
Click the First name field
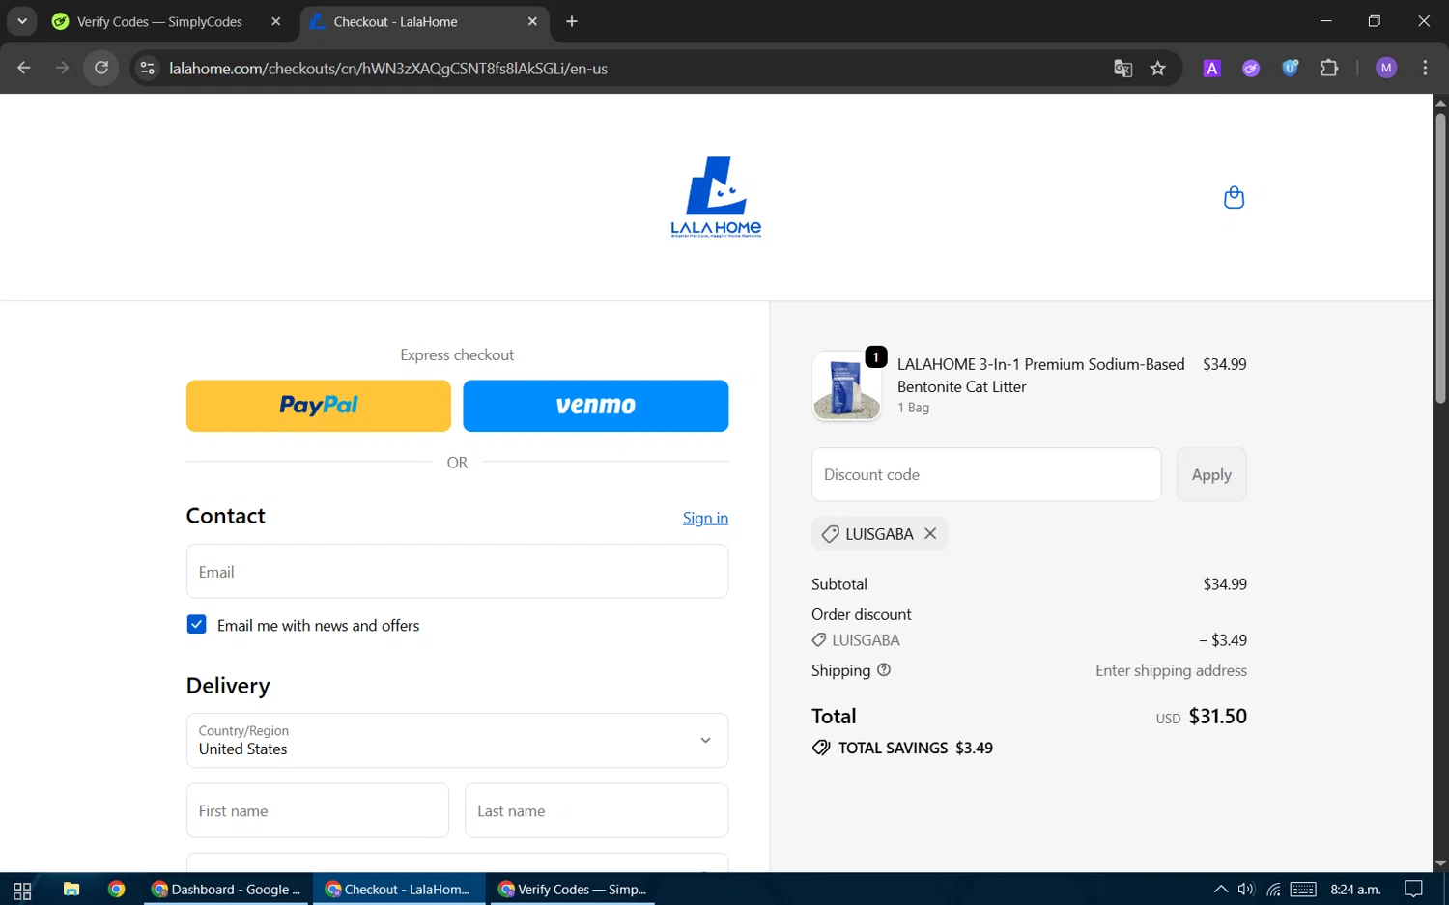click(x=318, y=810)
